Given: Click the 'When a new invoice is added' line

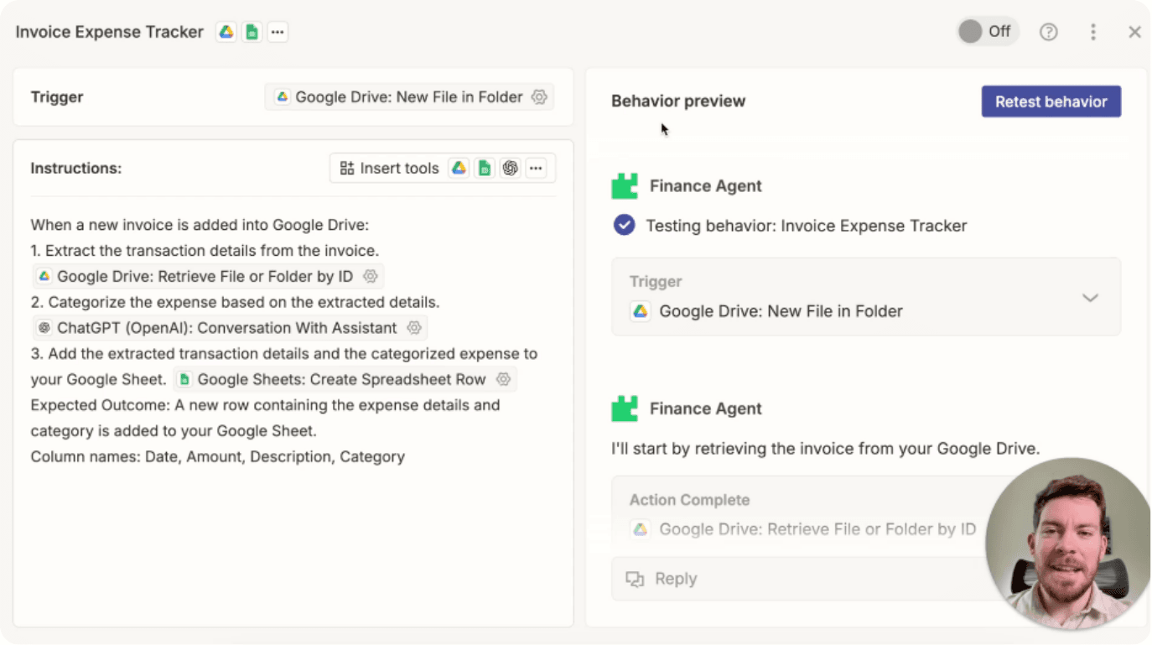Looking at the screenshot, I should pyautogui.click(x=200, y=225).
